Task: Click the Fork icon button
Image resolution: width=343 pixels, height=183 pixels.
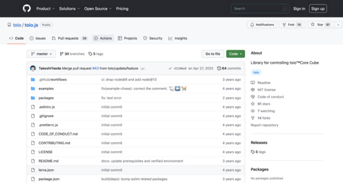Action: 284,25
